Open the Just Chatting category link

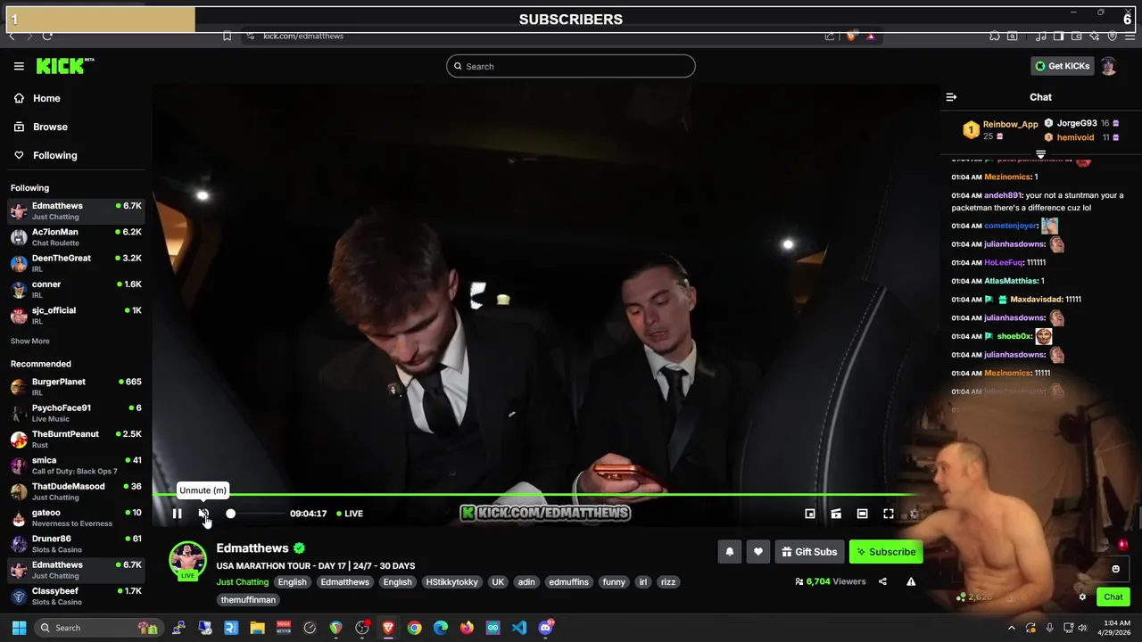tap(242, 582)
